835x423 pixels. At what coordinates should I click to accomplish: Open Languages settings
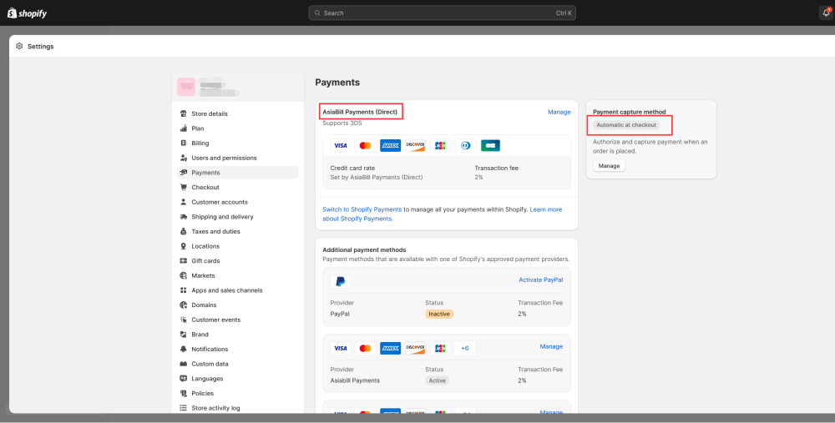237,379
